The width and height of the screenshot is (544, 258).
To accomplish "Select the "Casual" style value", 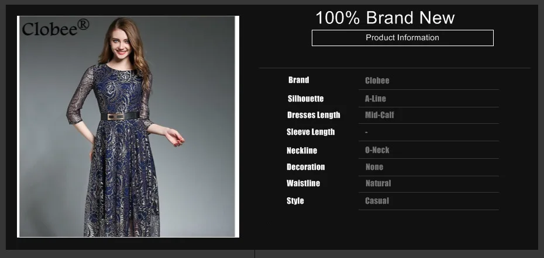I will tap(377, 201).
